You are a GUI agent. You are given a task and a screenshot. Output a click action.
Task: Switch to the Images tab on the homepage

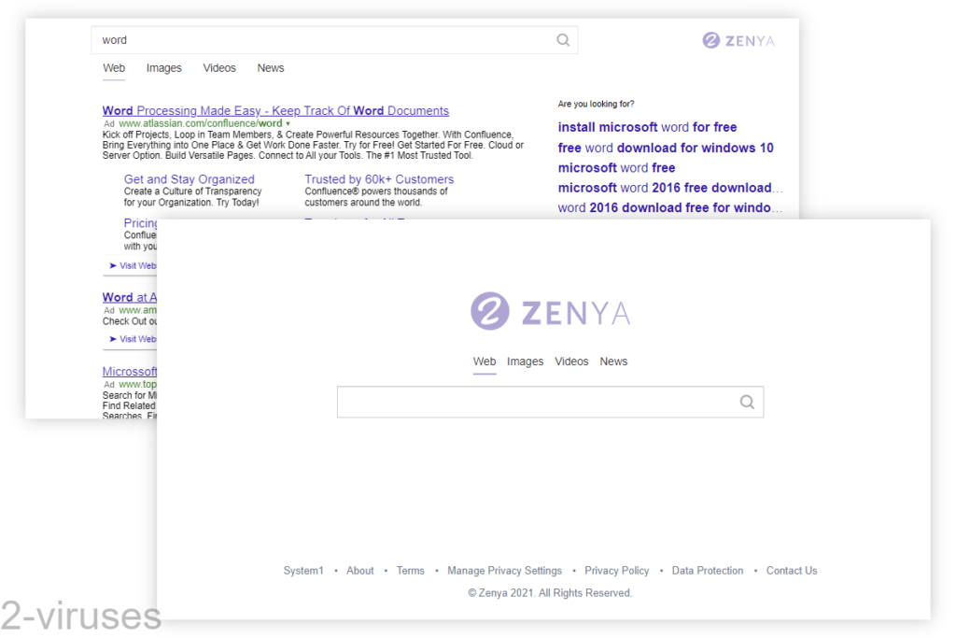pyautogui.click(x=525, y=362)
